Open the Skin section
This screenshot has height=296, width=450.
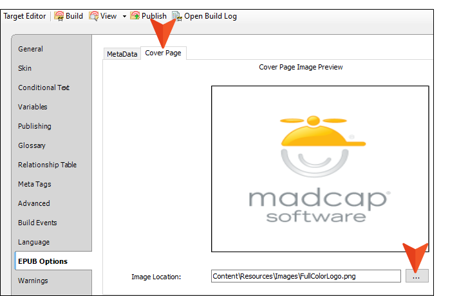24,68
